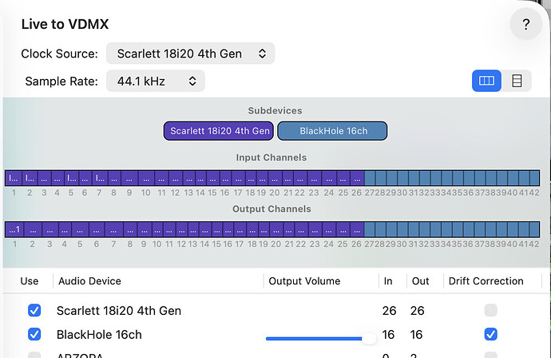Select output channel 3 block

point(50,229)
